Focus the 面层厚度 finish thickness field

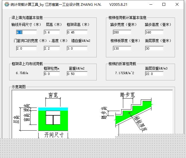tap(154, 48)
